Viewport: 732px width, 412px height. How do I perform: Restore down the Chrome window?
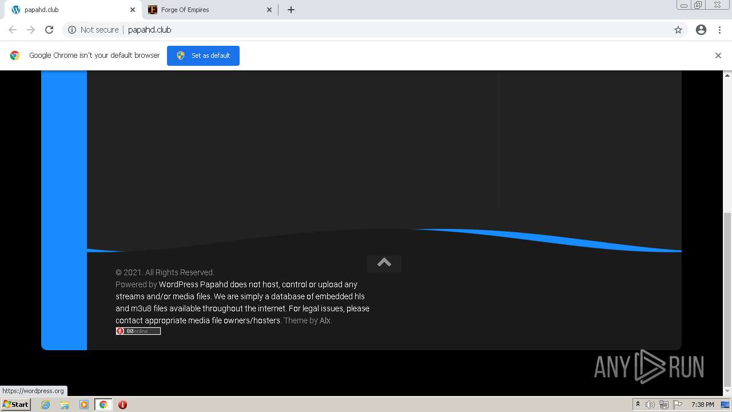[x=698, y=5]
